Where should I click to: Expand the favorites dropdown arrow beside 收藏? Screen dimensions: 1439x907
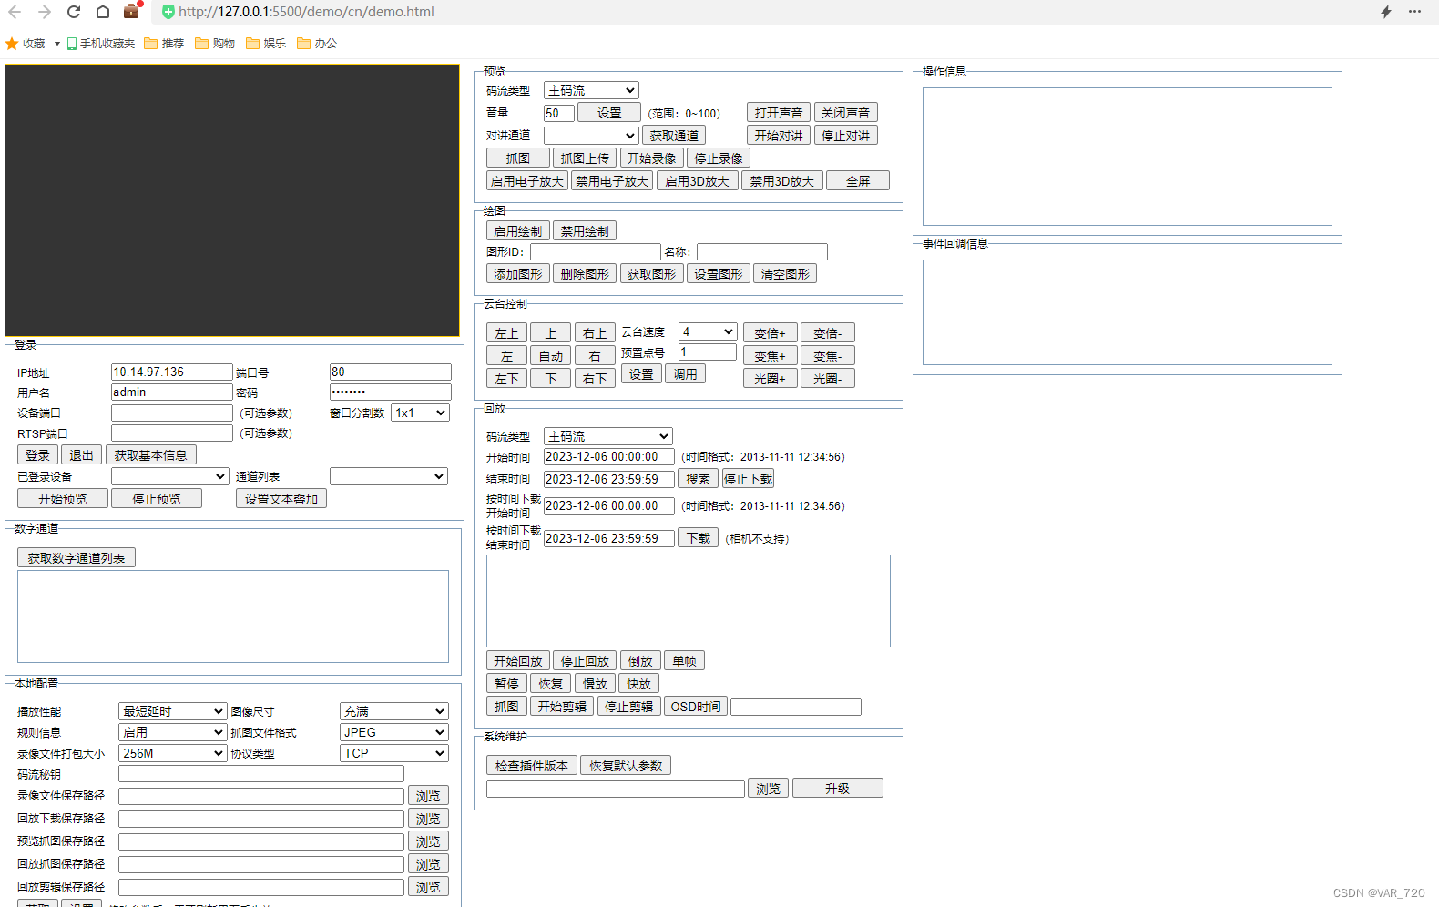tap(56, 44)
